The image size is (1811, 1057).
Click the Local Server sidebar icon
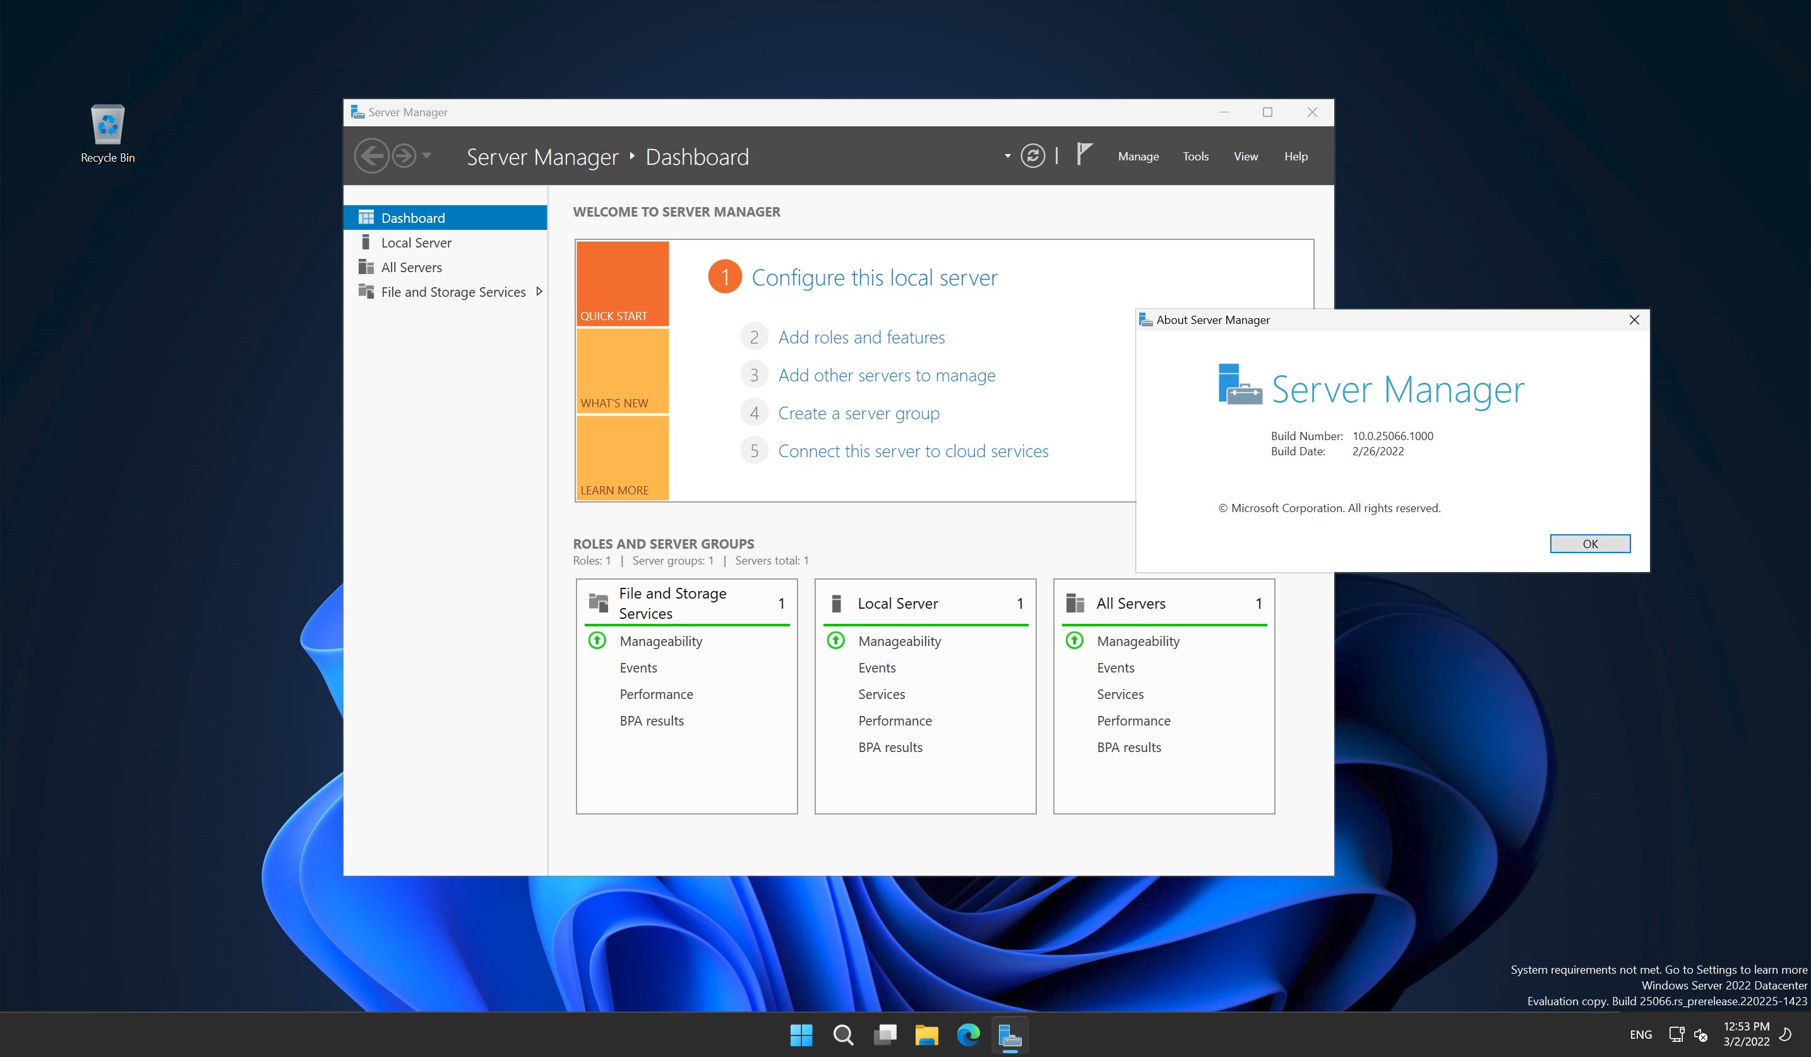(x=366, y=242)
